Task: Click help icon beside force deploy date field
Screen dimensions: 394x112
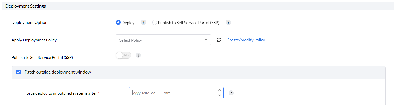Action: click(x=231, y=93)
